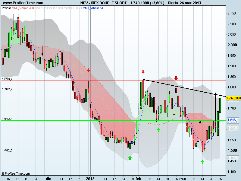Click the 1.643,1 green support line label
This screenshot has height=181, width=241.
pos(7,119)
